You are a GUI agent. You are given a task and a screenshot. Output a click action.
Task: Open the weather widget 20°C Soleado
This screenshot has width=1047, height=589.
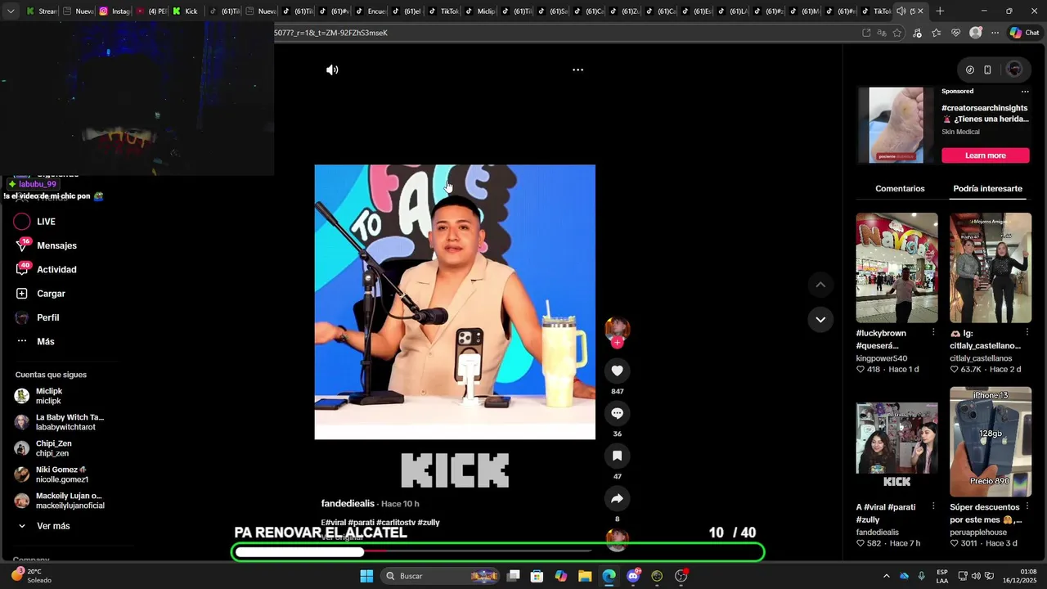click(31, 576)
